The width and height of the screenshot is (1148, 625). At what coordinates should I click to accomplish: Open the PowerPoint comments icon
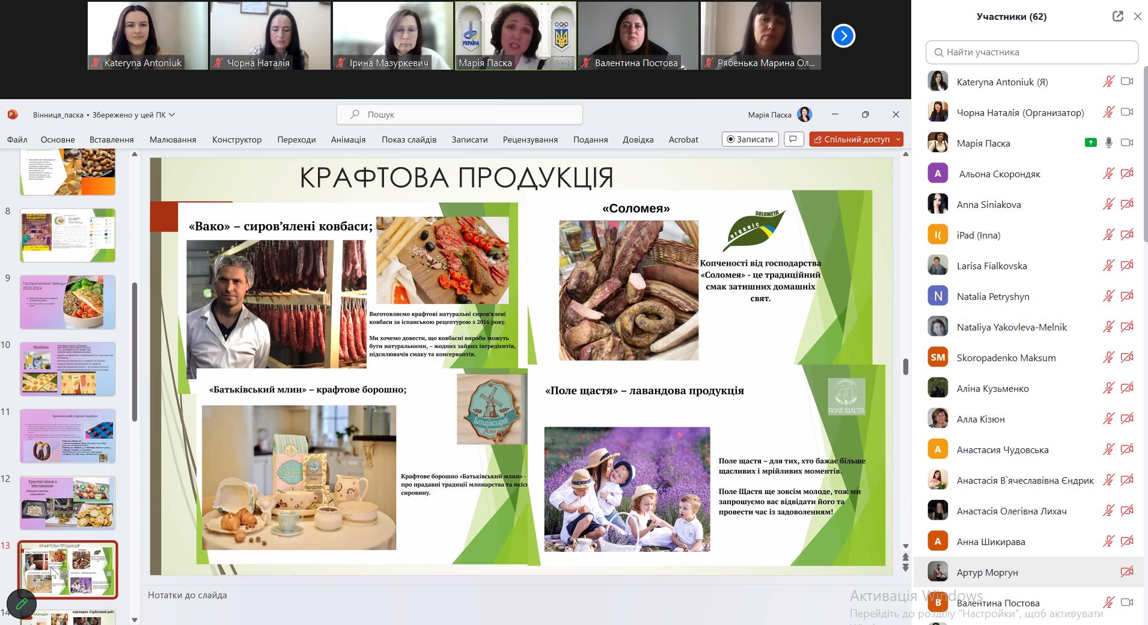(x=793, y=139)
